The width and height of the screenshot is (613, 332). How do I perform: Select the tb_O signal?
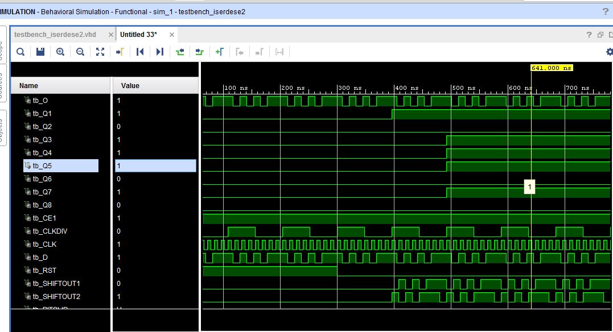[40, 101]
